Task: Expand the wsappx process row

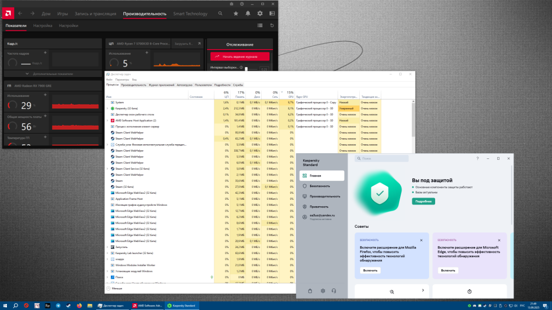Action: [x=107, y=259]
